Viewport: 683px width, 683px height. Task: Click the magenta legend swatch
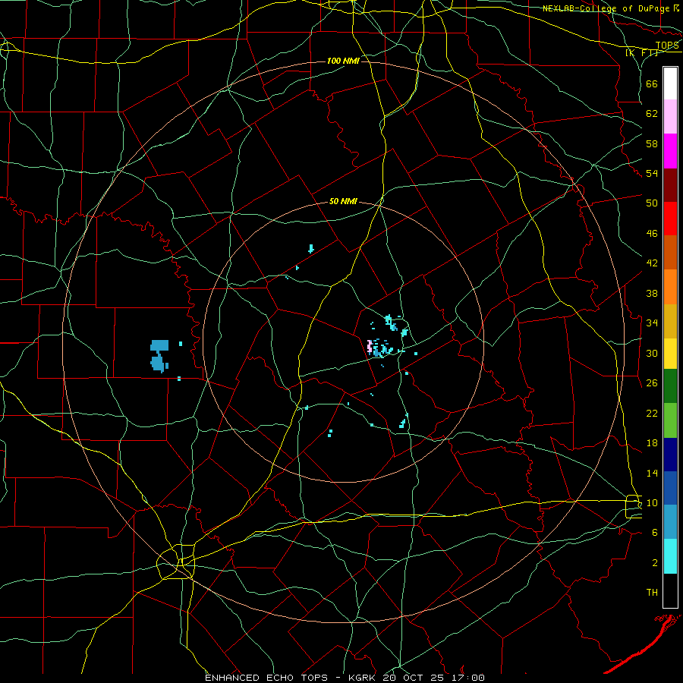point(670,151)
